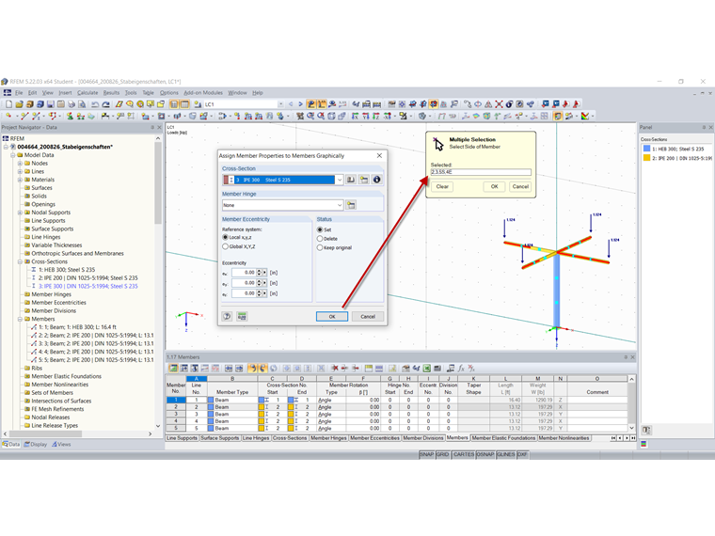Open the Member Hinge dropdown
The width and height of the screenshot is (715, 536).
coord(340,205)
